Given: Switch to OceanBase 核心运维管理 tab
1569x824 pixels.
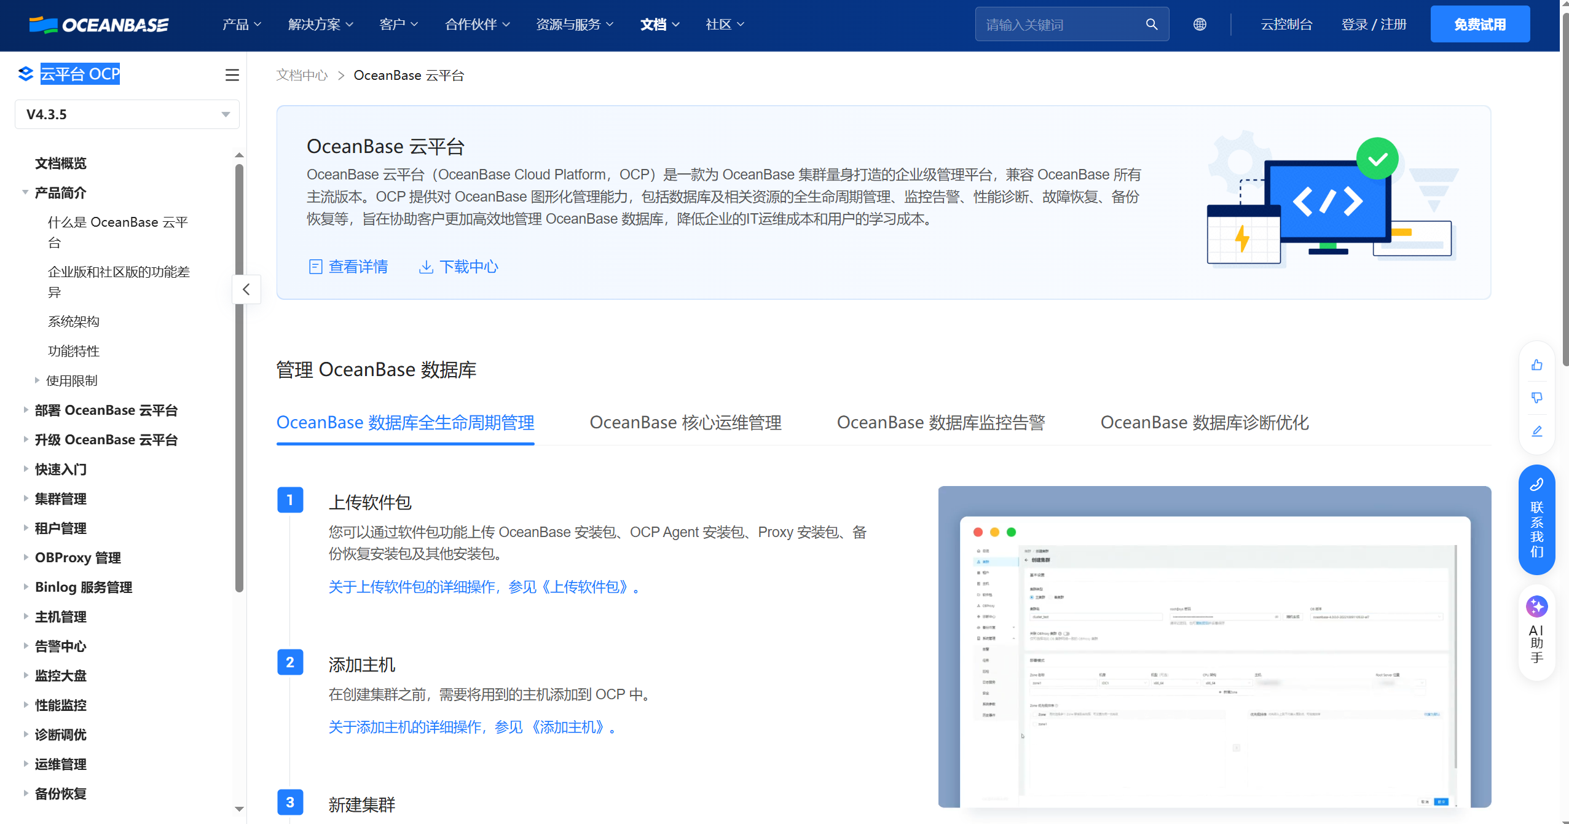Looking at the screenshot, I should tap(685, 423).
